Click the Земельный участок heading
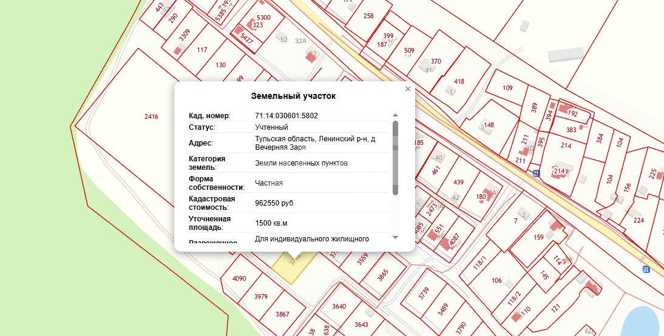This screenshot has width=664, height=336. pos(294,96)
